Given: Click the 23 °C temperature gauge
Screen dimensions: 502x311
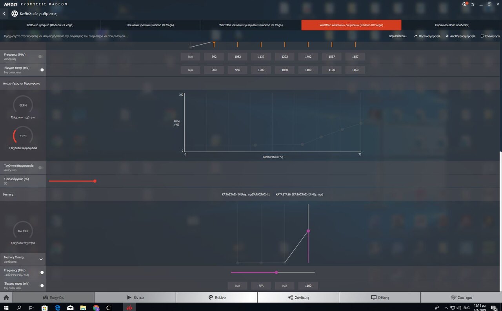Looking at the screenshot, I should click(23, 136).
